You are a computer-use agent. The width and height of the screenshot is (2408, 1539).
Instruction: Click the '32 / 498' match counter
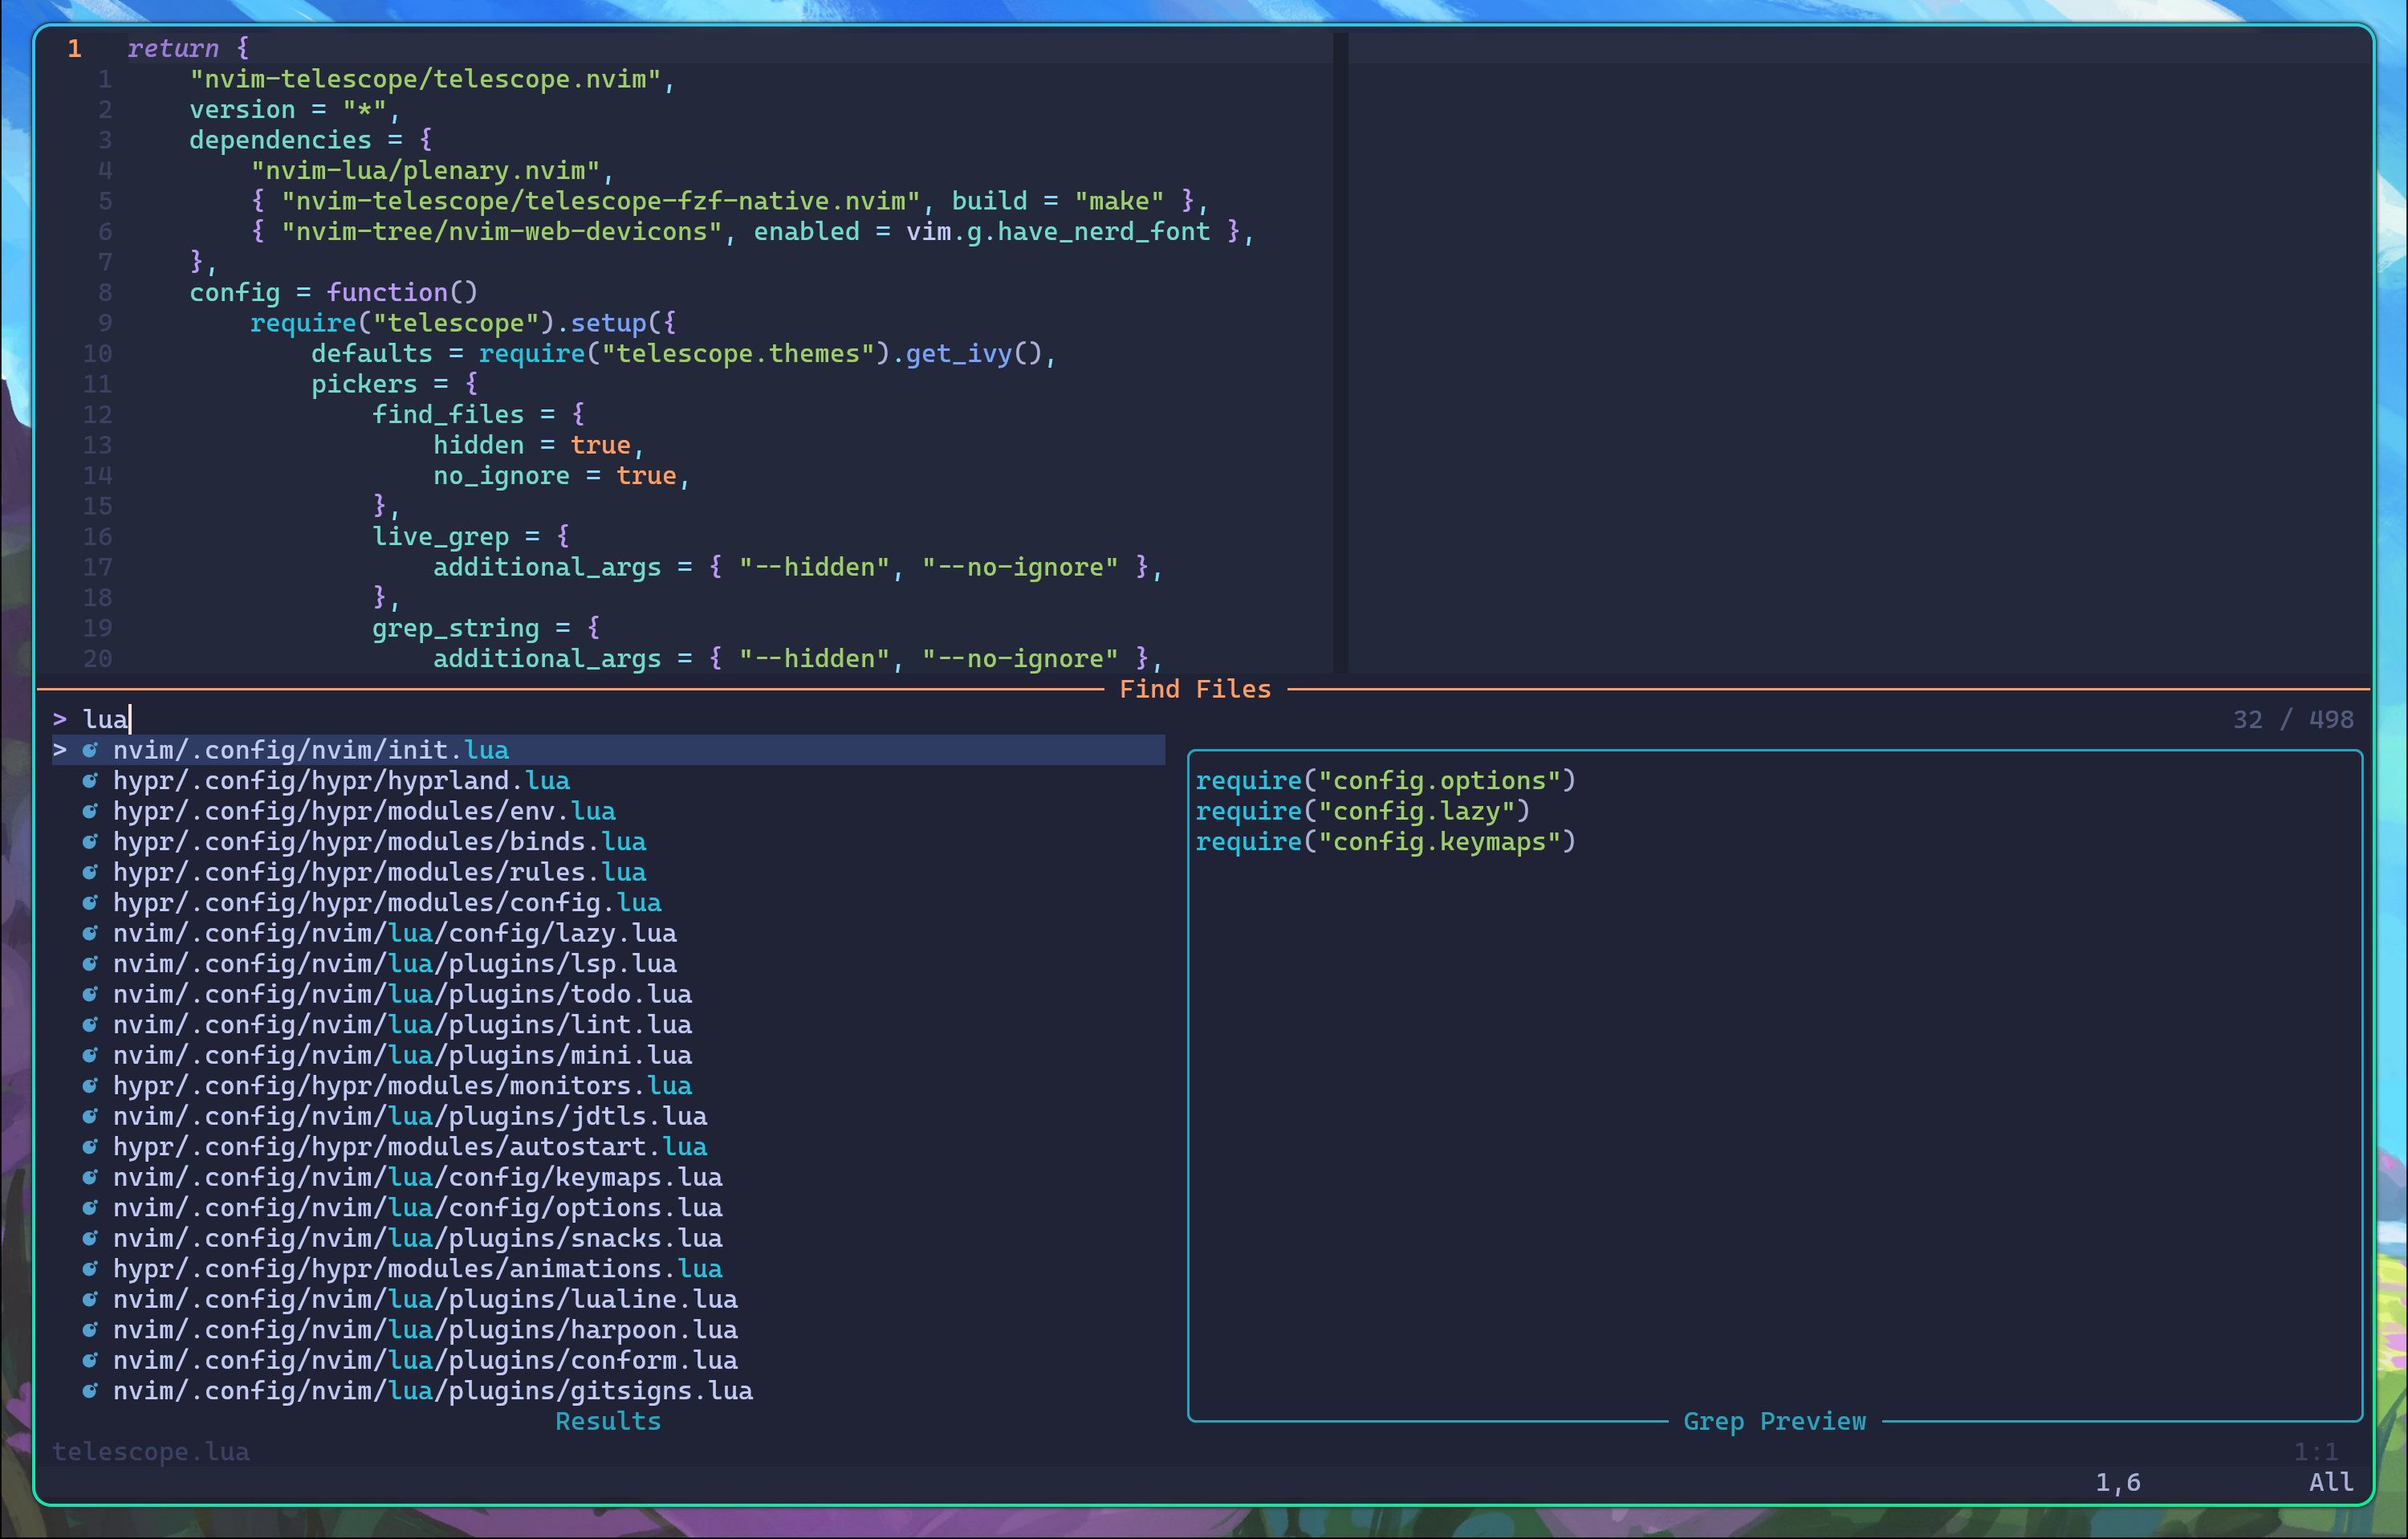(2293, 720)
